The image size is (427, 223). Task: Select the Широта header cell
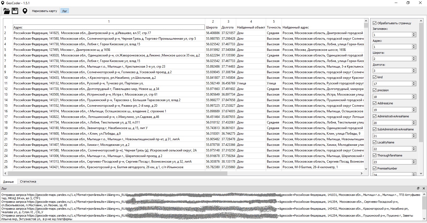pyautogui.click(x=213, y=27)
